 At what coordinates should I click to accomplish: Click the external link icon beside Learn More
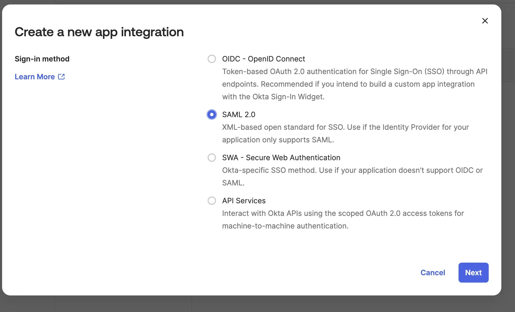(61, 77)
